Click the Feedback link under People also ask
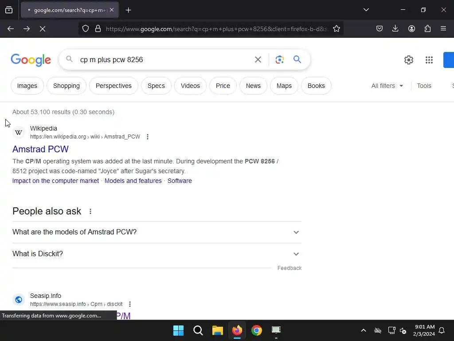Image resolution: width=454 pixels, height=341 pixels. tap(290, 268)
